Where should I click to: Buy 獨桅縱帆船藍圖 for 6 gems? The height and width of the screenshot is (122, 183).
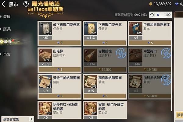click(x=105, y=96)
